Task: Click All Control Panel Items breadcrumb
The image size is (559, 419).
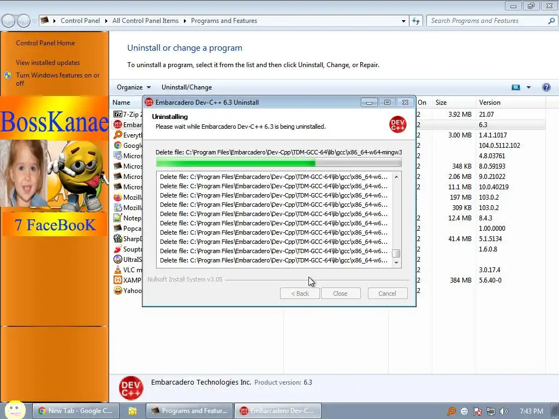Action: 145,21
